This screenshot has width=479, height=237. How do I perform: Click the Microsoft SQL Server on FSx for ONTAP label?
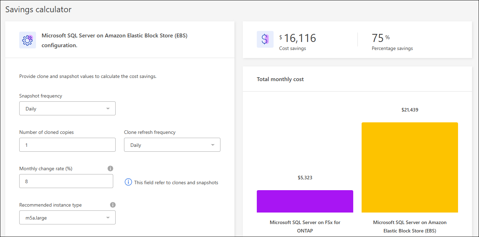pyautogui.click(x=305, y=227)
